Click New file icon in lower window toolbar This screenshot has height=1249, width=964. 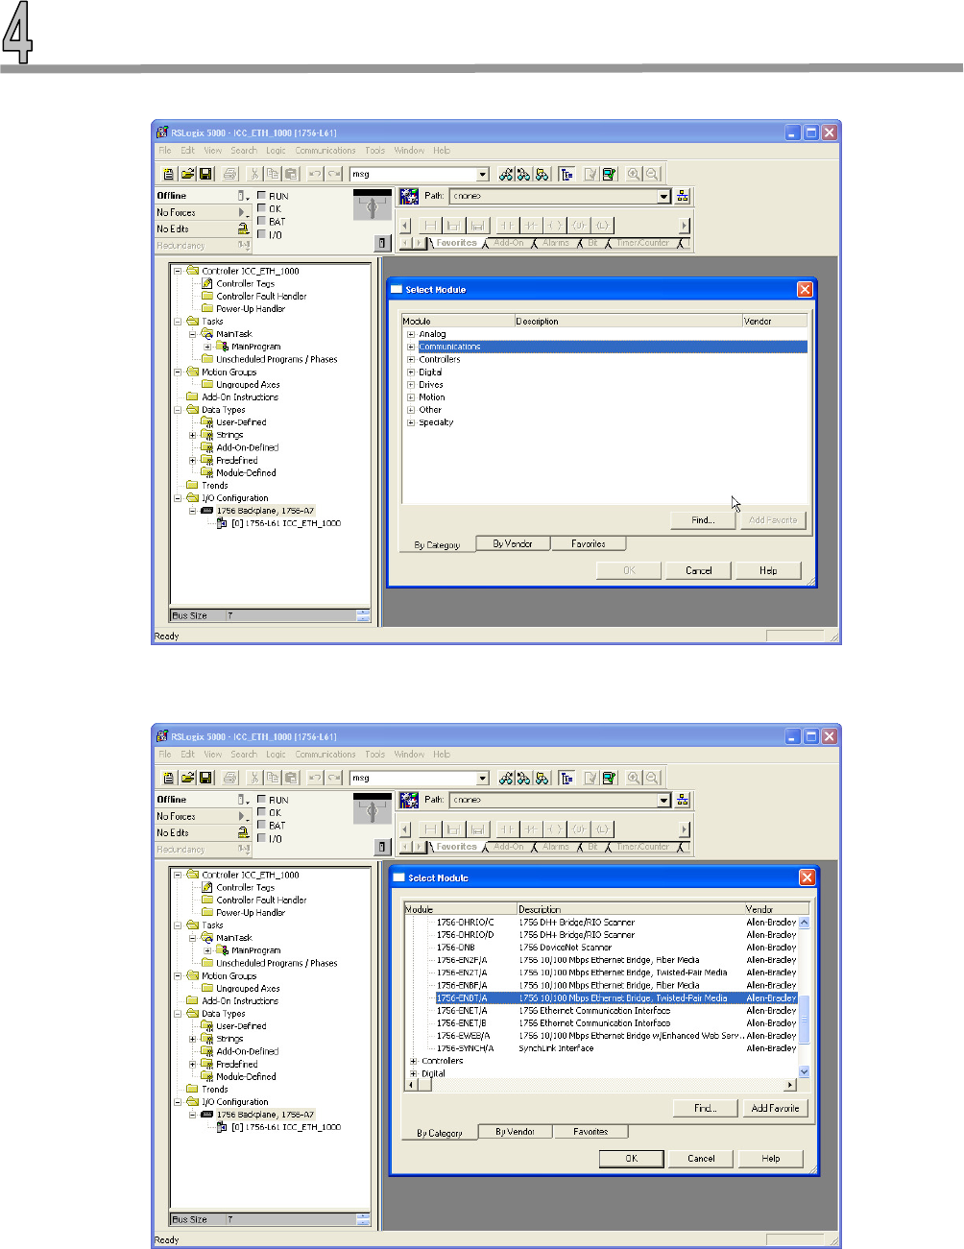[x=169, y=778]
